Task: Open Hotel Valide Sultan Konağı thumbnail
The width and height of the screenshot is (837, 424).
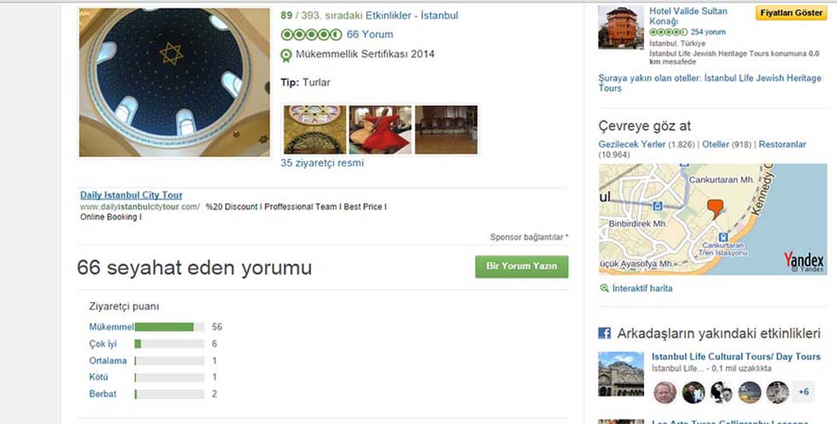Action: pyautogui.click(x=621, y=27)
